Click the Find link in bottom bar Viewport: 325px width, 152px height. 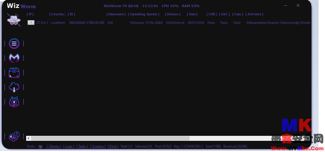click(x=113, y=146)
